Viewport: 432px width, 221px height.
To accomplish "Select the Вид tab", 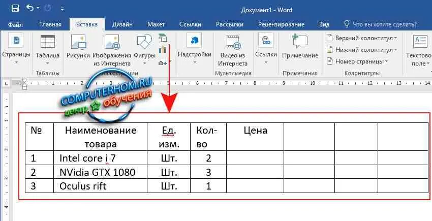I will coord(324,24).
